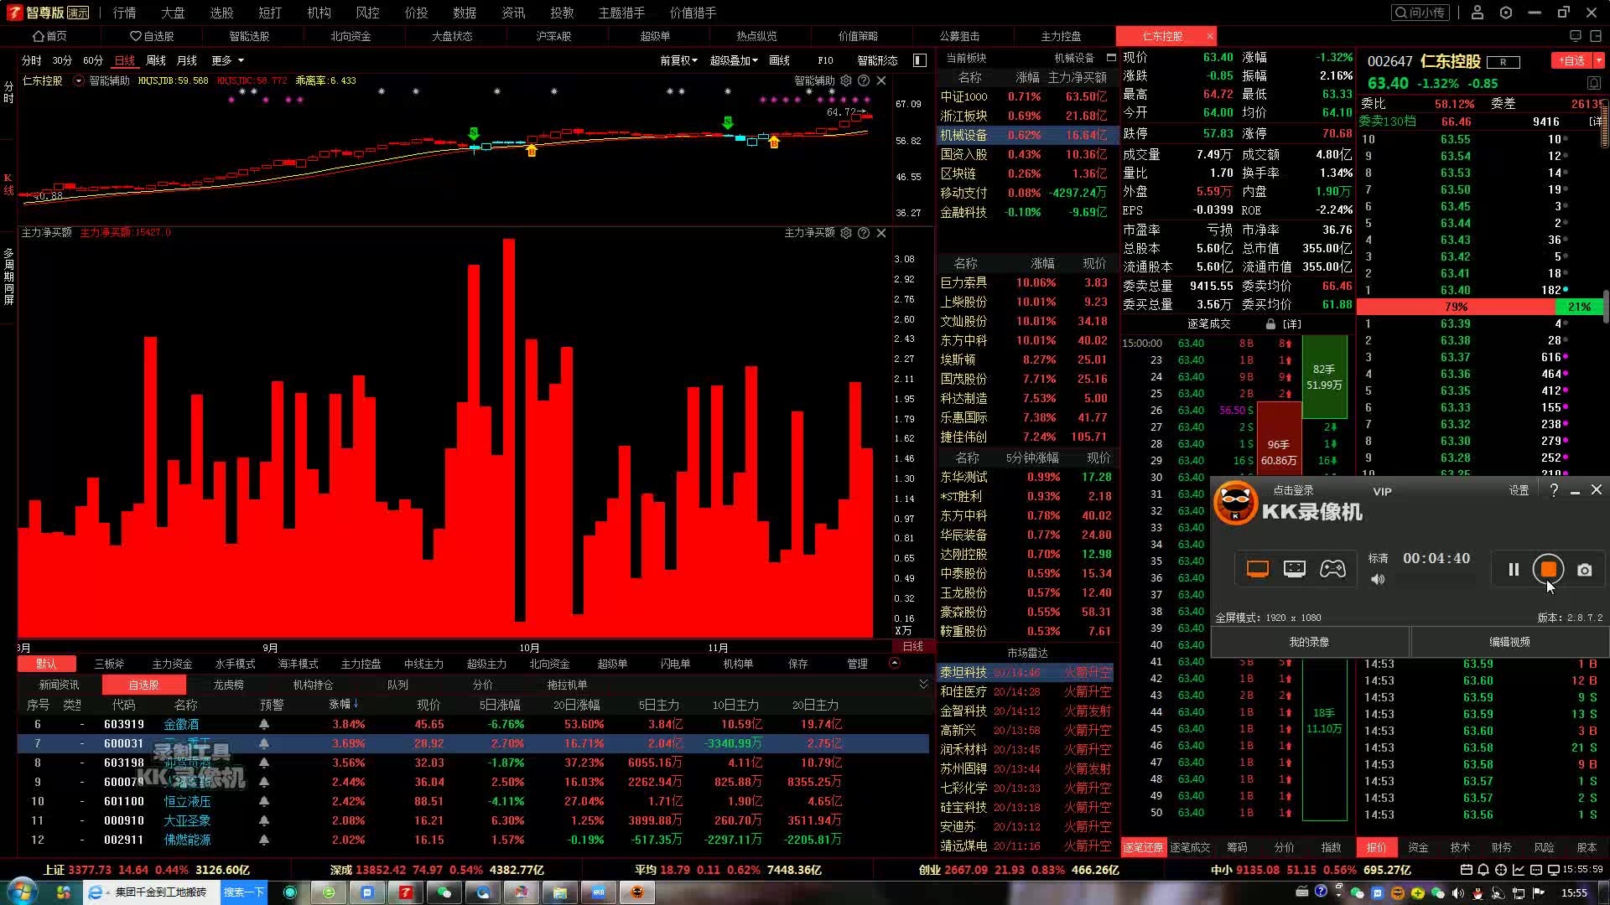The height and width of the screenshot is (905, 1610).
Task: Take a screenshot with camera icon
Action: 1584,570
